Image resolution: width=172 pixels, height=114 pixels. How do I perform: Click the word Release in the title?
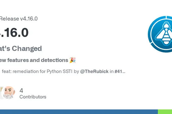coord(9,19)
